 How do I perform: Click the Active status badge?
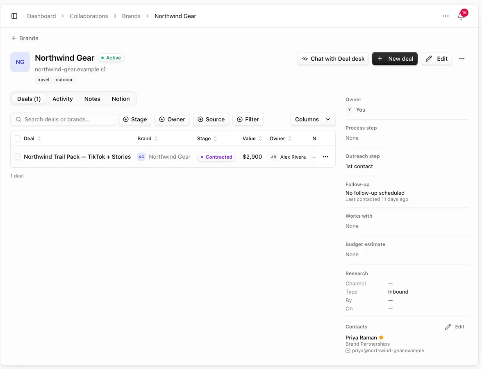click(111, 58)
